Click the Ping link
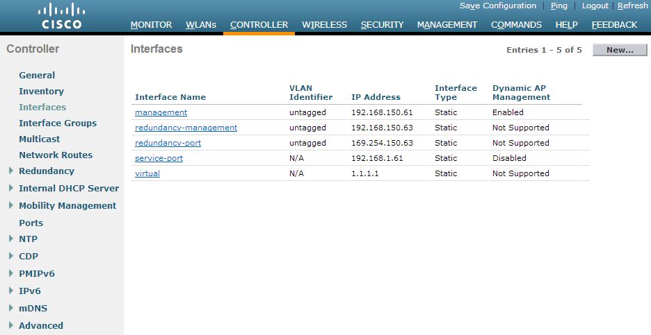 coord(558,6)
